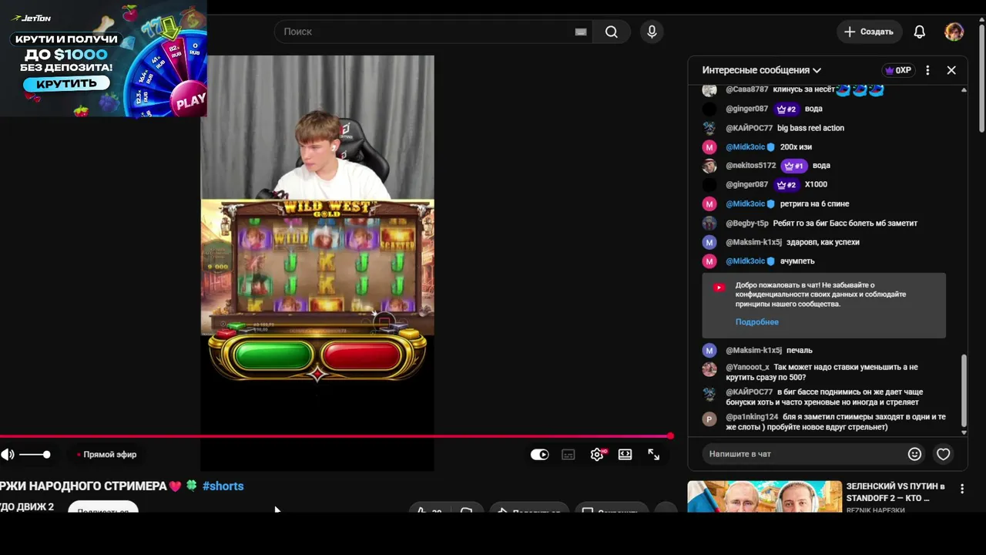The image size is (986, 555).
Task: Click the КРУТИТЬ button on the ad
Action: coord(65,83)
